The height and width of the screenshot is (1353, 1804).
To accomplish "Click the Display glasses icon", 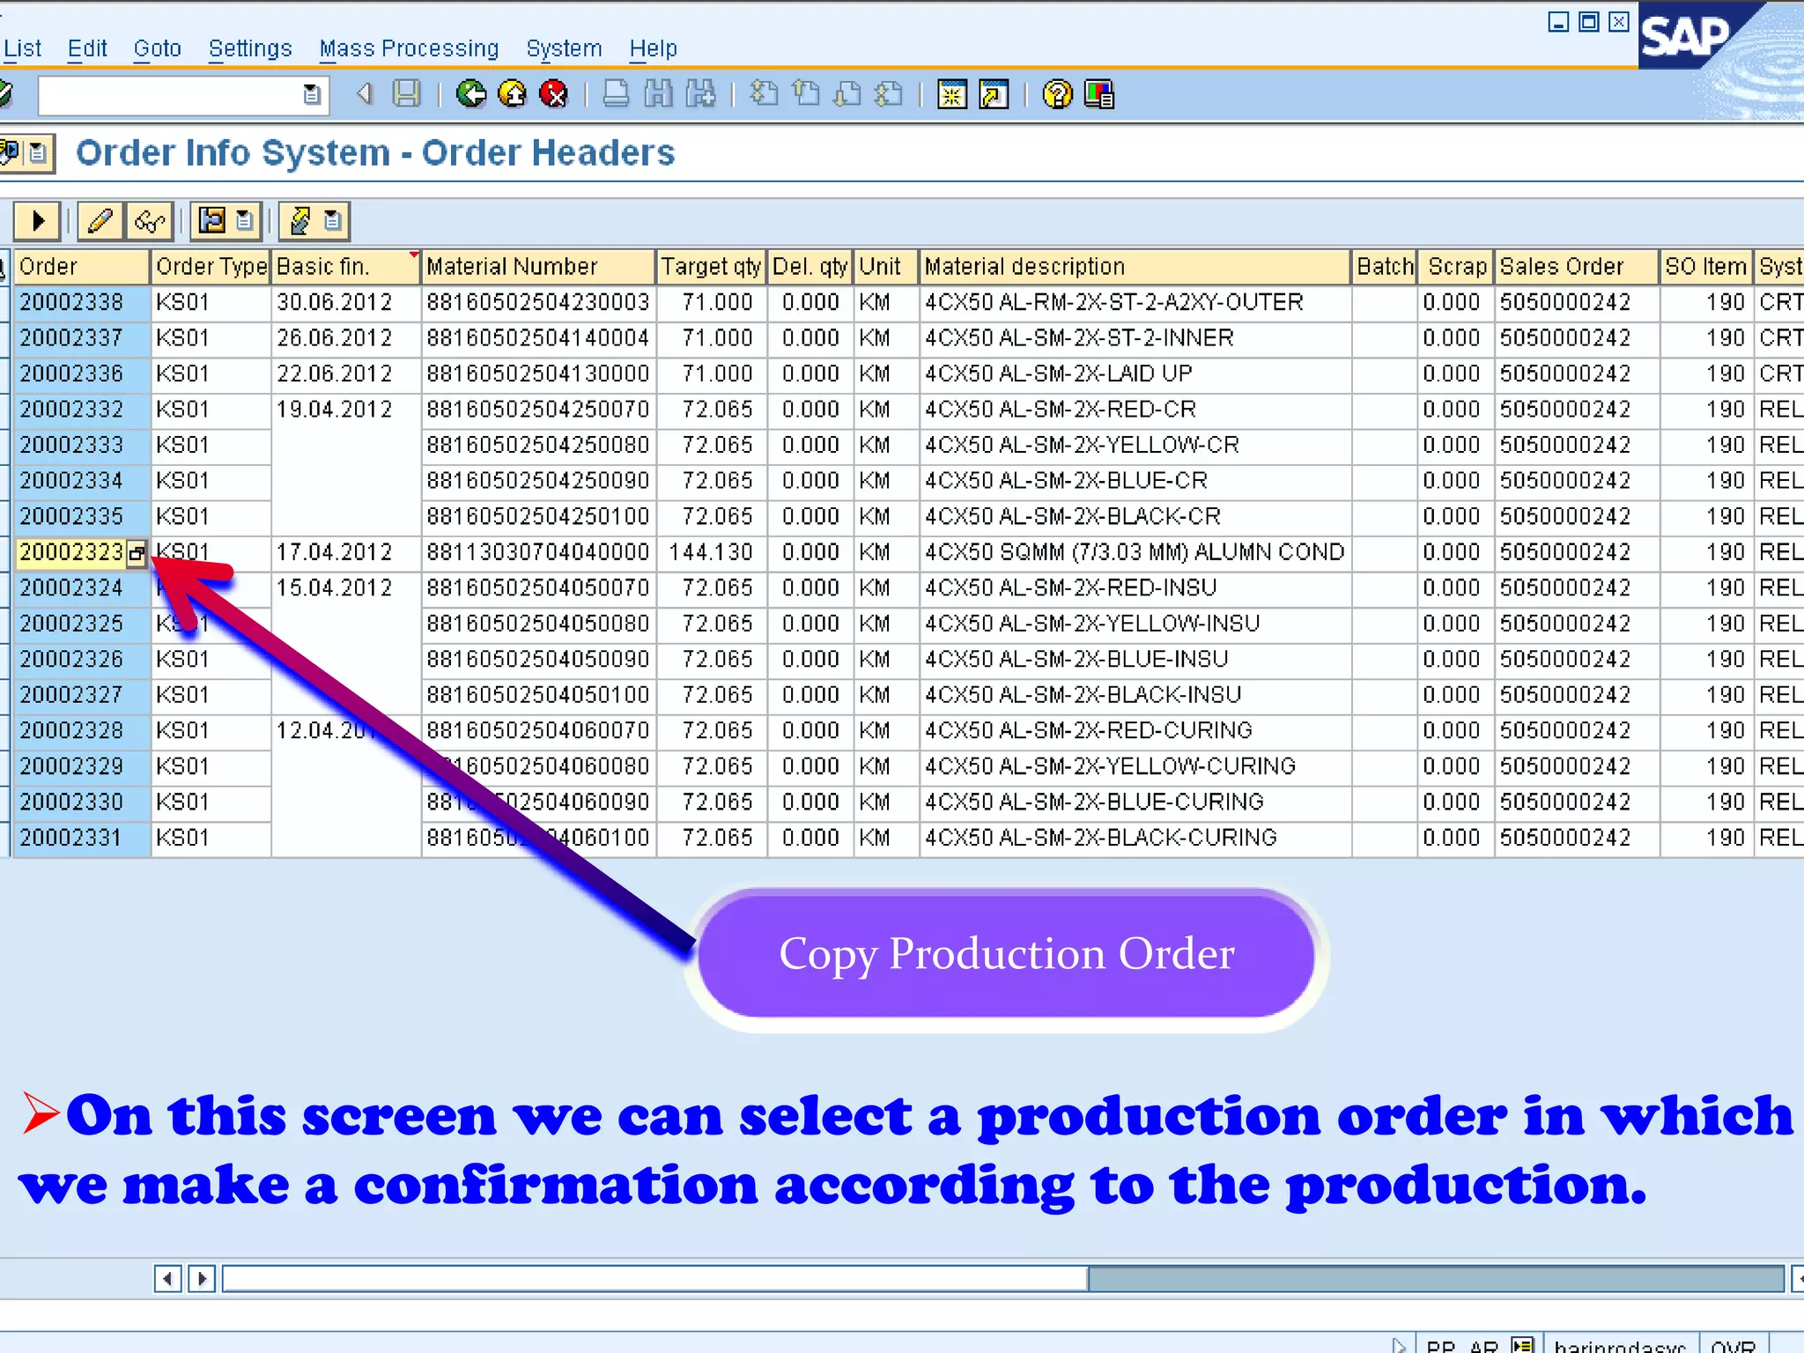I will (x=150, y=220).
